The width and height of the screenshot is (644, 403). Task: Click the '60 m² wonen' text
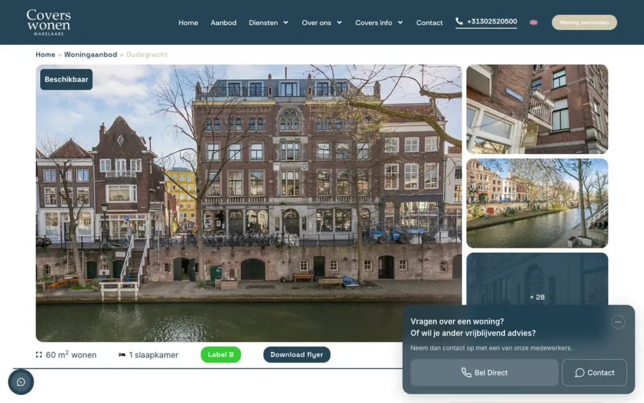tap(71, 355)
